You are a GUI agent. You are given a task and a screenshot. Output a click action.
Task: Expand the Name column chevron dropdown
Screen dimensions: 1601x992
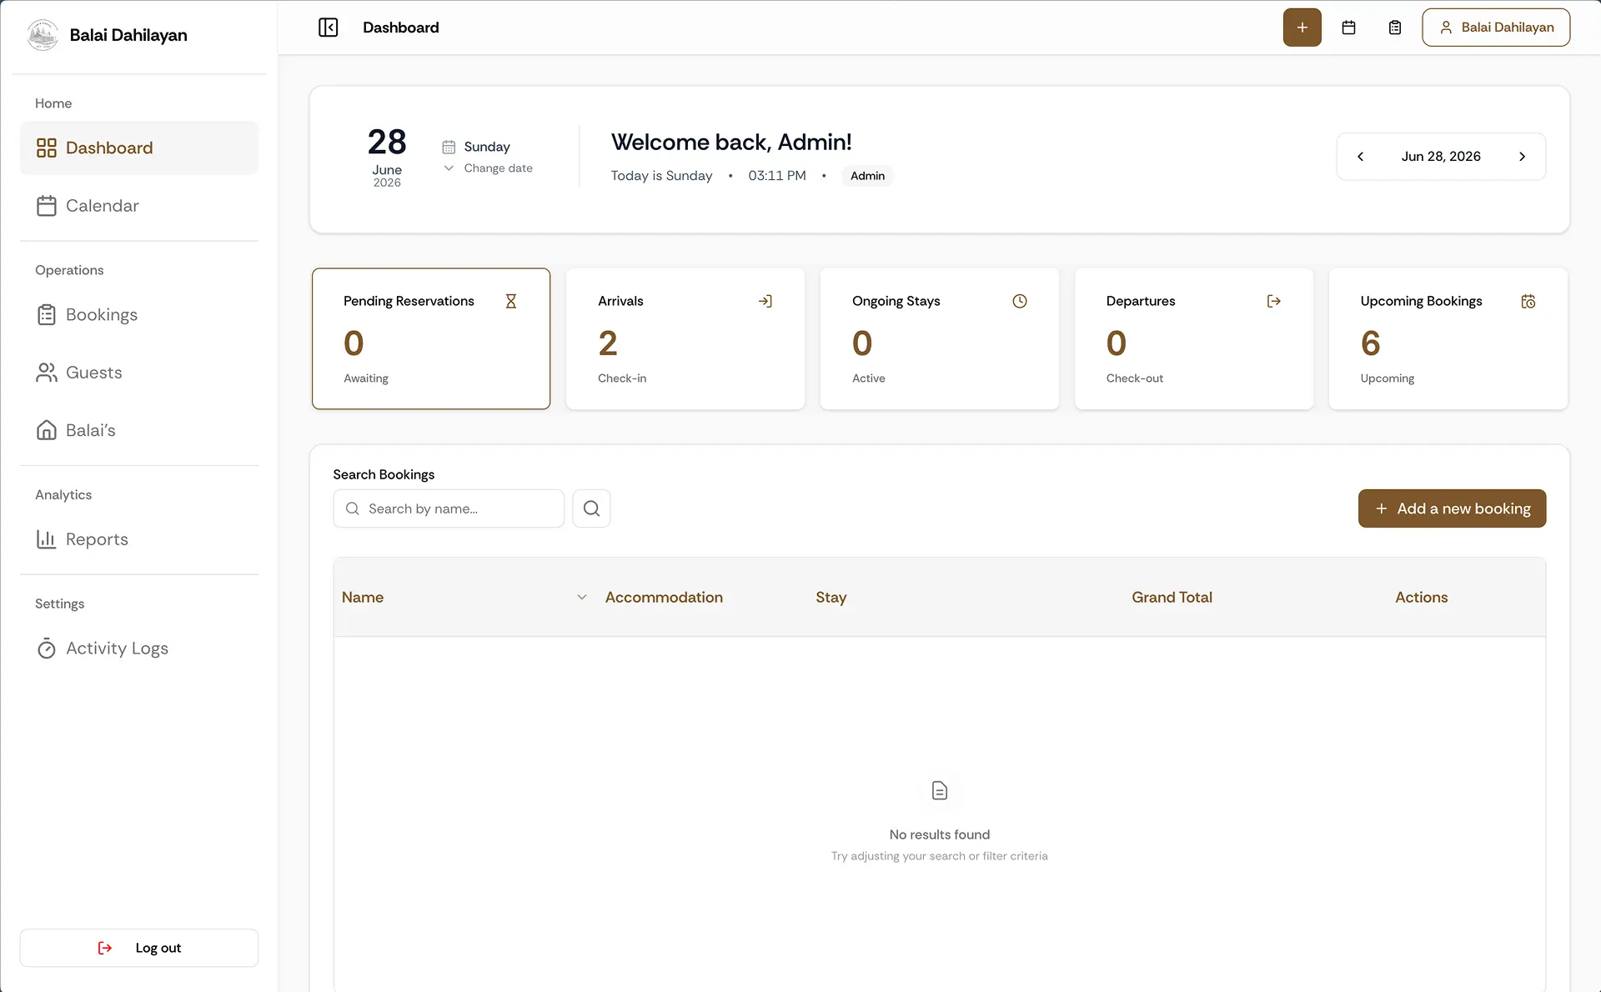[x=582, y=598]
